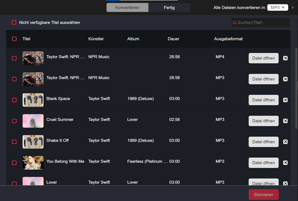
Task: Delete Cruel Summer entry using X icon
Action: tap(285, 121)
